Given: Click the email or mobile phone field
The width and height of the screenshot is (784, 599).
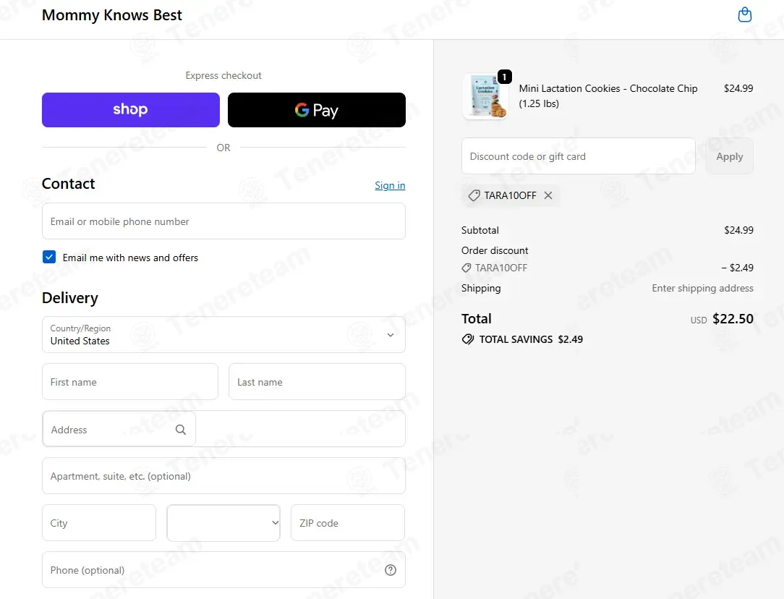Looking at the screenshot, I should tap(223, 221).
